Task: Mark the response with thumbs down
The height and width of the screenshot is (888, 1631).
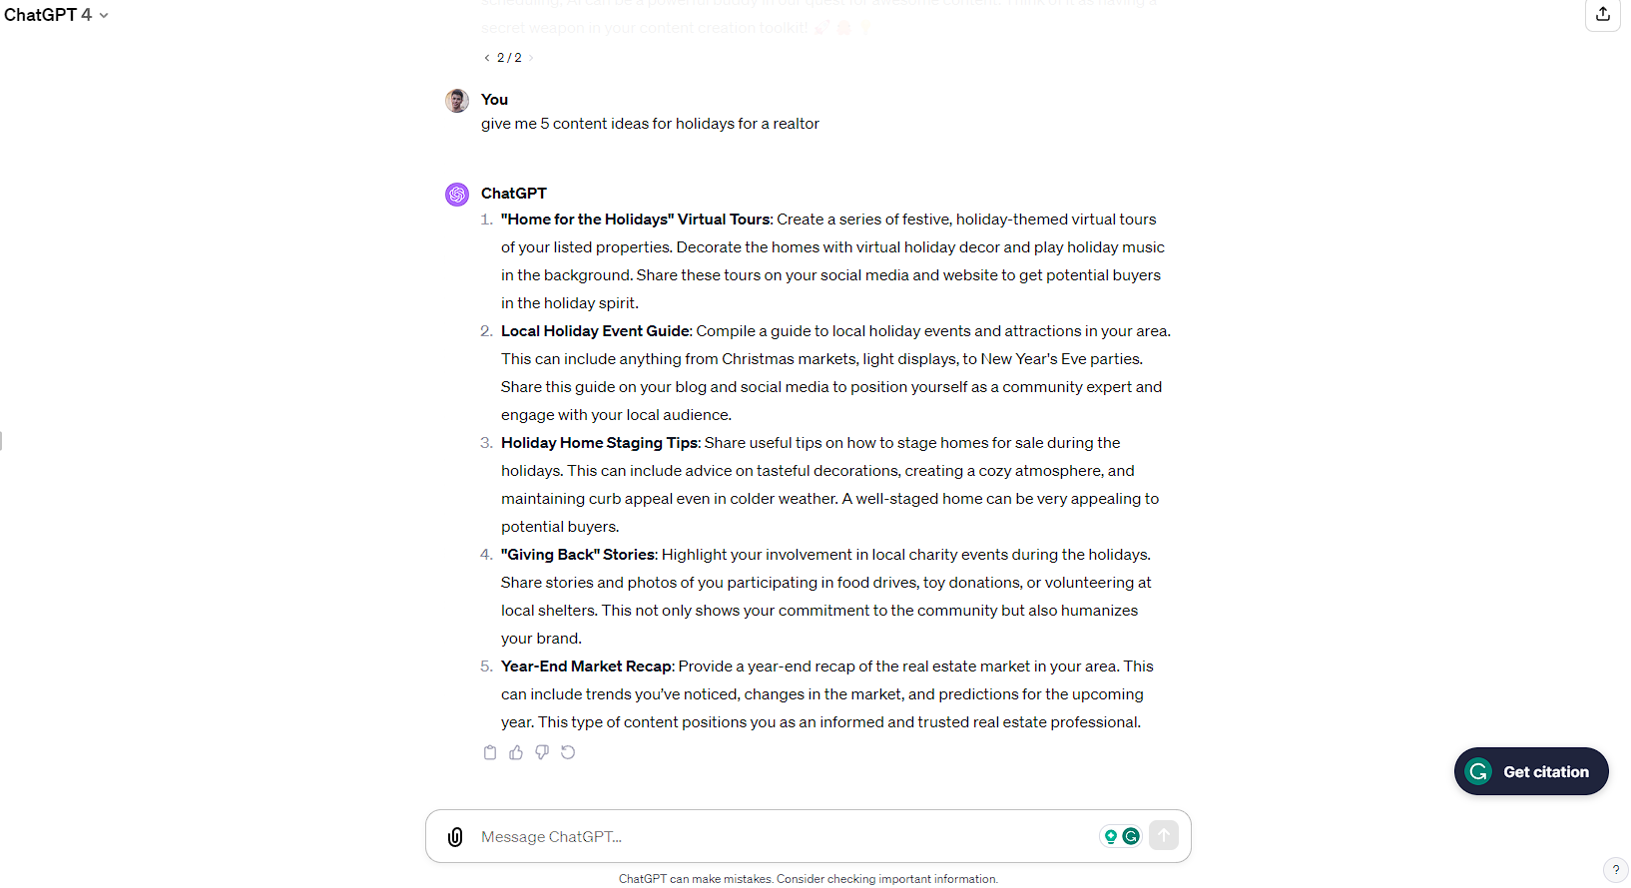Action: [542, 752]
